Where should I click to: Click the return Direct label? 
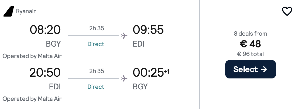pyautogui.click(x=96, y=87)
